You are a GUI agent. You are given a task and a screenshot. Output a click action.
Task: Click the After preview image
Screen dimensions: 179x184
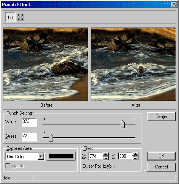coord(133,64)
